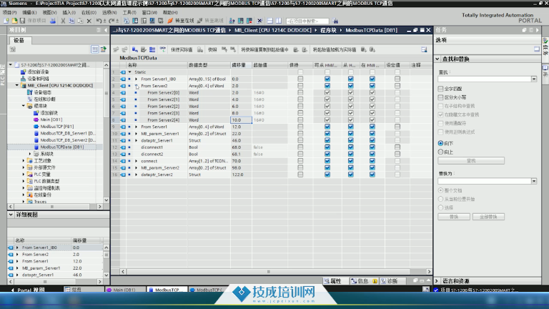
Task: Open the Portal 视图 link
Action: 28,290
